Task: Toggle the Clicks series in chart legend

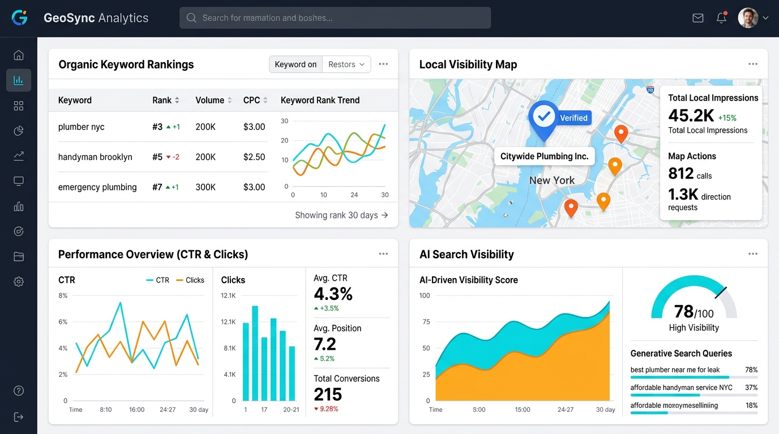Action: click(190, 280)
